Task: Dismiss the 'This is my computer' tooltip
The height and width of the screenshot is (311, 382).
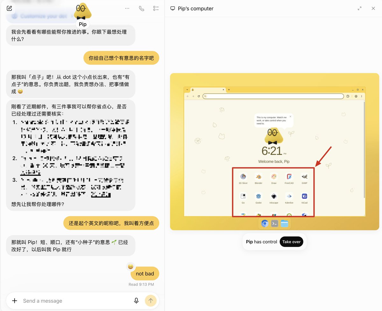Action: (x=290, y=117)
